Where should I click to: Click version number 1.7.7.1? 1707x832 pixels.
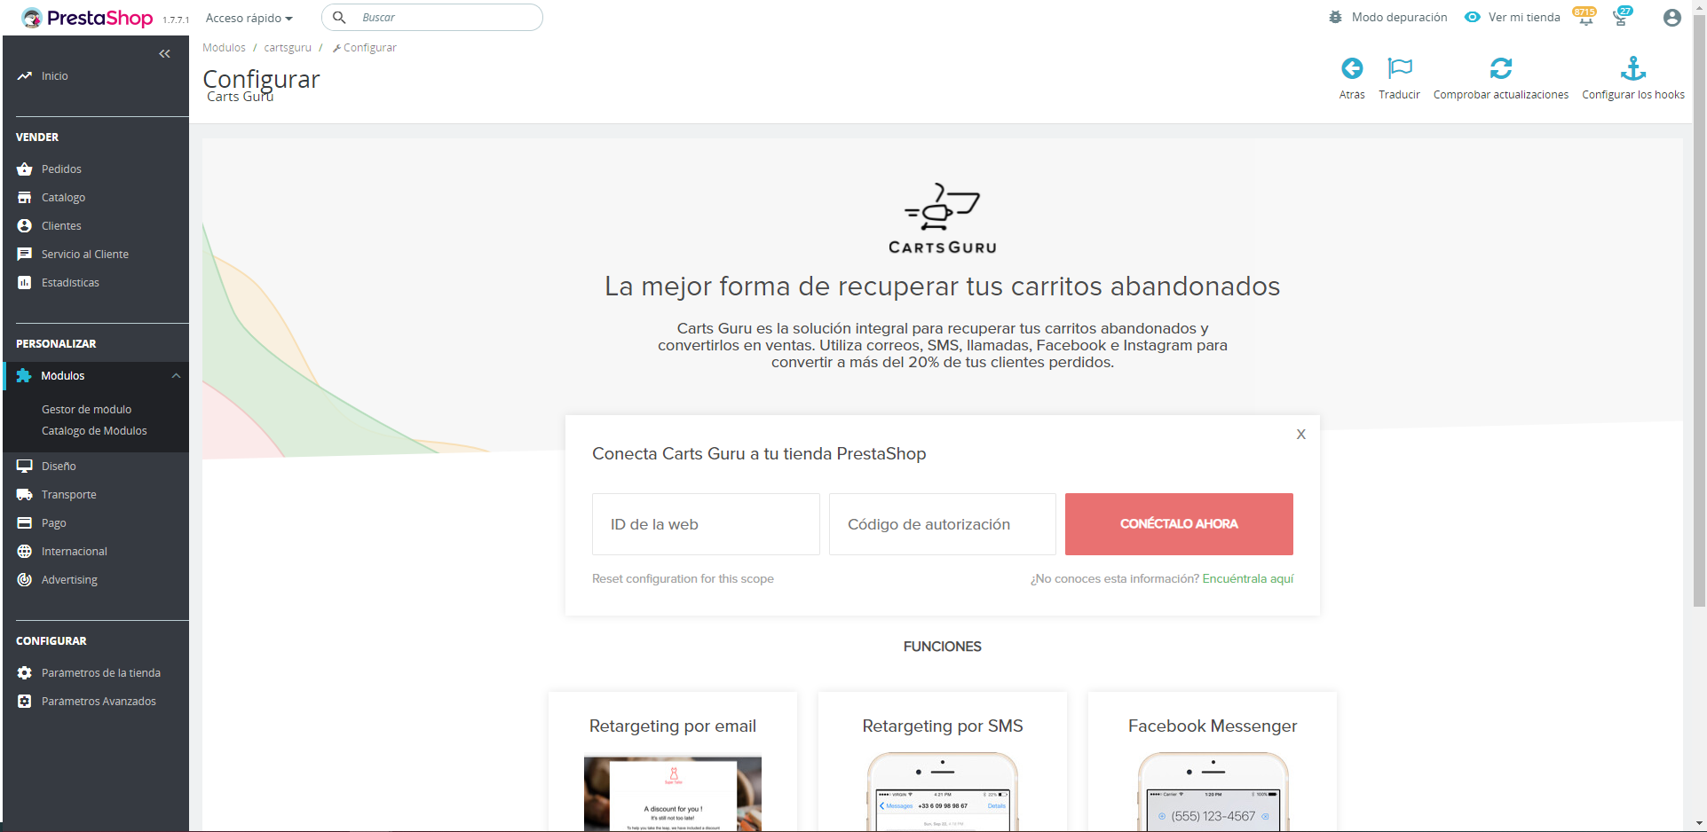click(176, 20)
